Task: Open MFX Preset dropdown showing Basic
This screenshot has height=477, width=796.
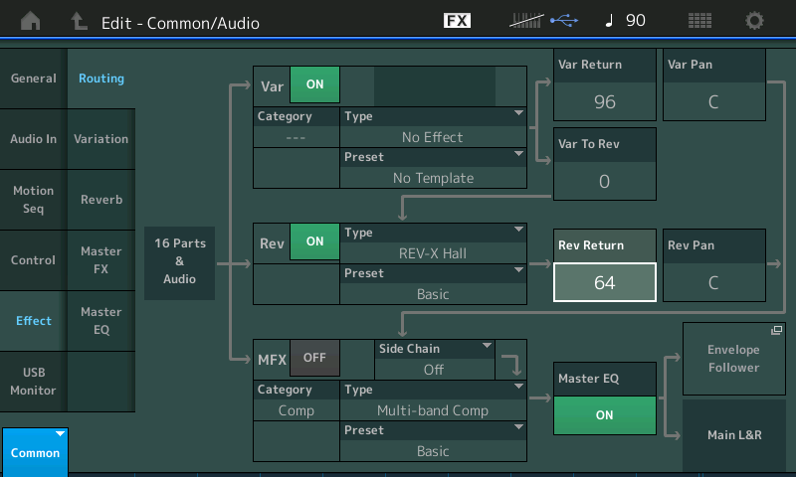Action: (433, 441)
